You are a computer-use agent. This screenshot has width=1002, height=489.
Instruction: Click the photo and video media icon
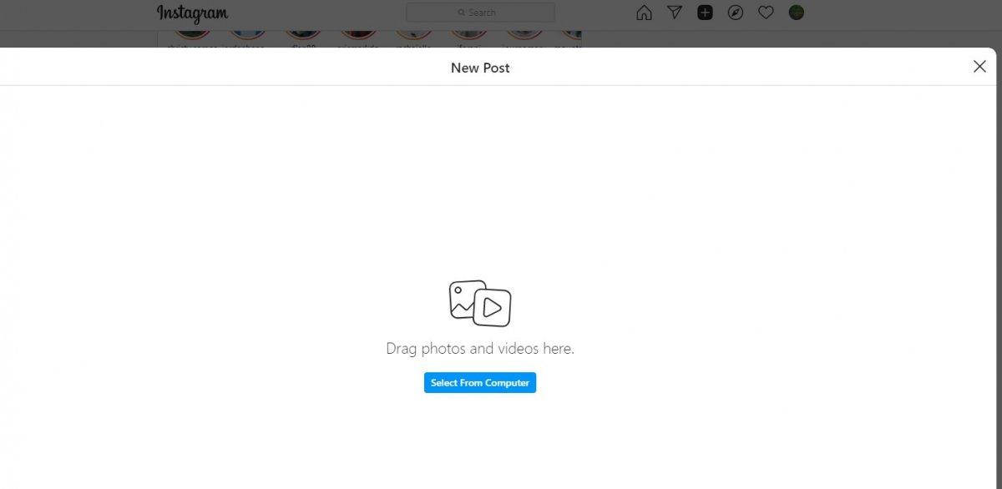(480, 303)
